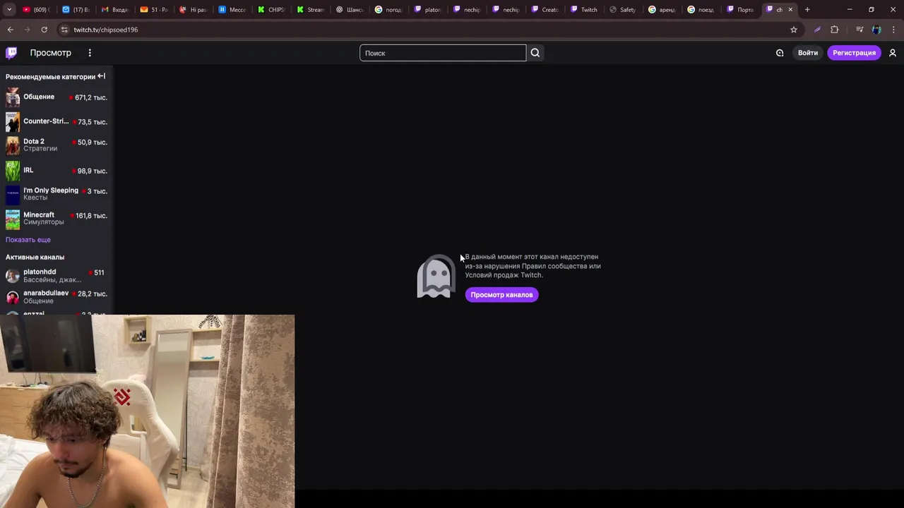This screenshot has width=904, height=508.
Task: Click the webcam overlay video thumbnail
Action: (x=147, y=411)
